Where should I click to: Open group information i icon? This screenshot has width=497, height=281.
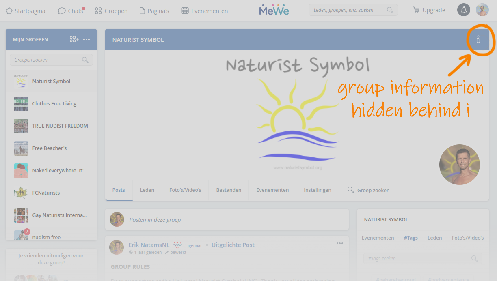pos(478,39)
